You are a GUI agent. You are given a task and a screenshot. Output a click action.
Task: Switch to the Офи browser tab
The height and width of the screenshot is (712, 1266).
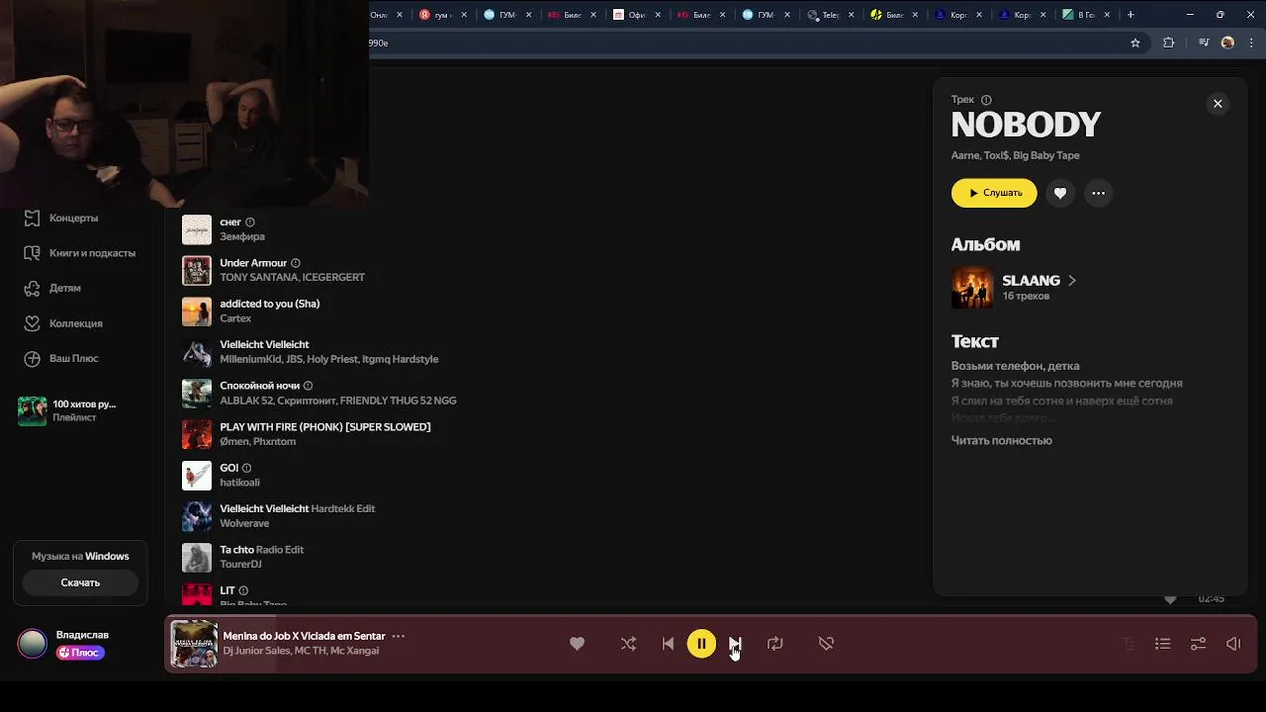[636, 15]
